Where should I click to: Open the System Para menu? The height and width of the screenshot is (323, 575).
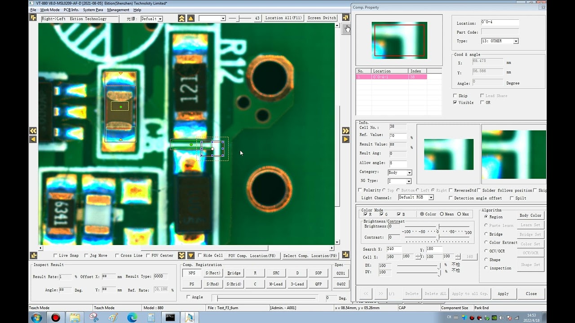93,10
